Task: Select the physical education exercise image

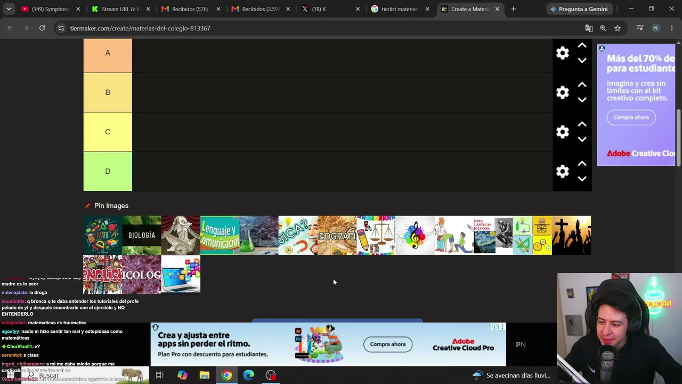Action: pos(454,235)
